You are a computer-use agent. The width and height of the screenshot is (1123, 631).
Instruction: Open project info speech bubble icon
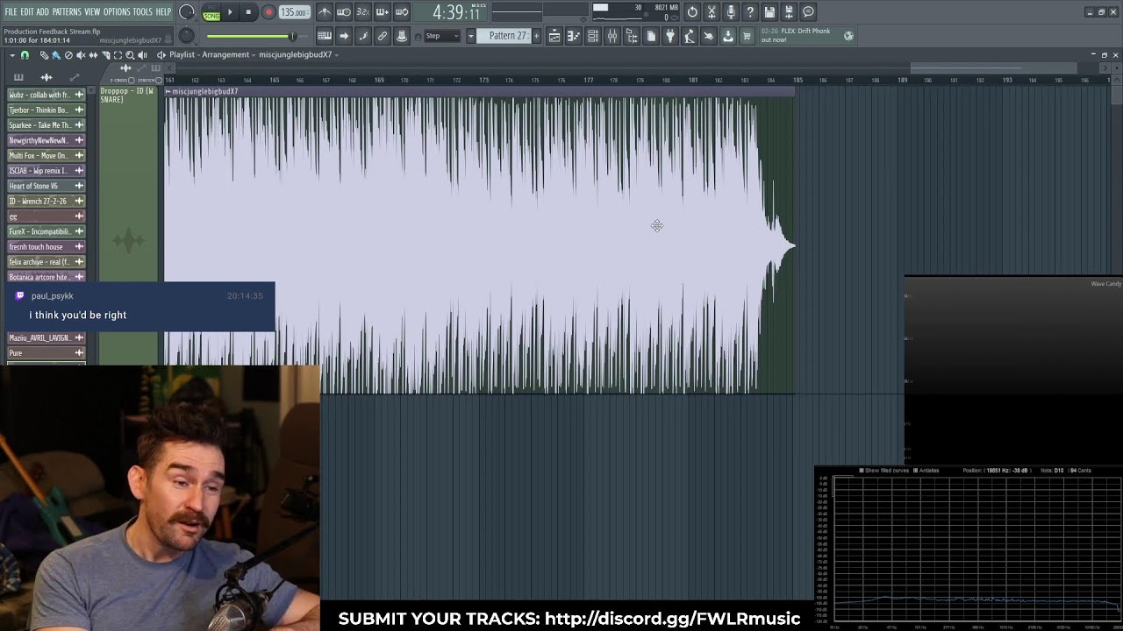pos(808,12)
